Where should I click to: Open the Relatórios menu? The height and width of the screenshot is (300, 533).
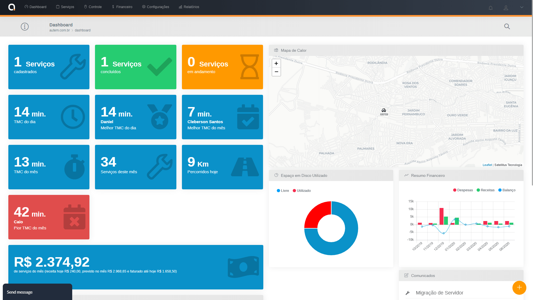[189, 7]
